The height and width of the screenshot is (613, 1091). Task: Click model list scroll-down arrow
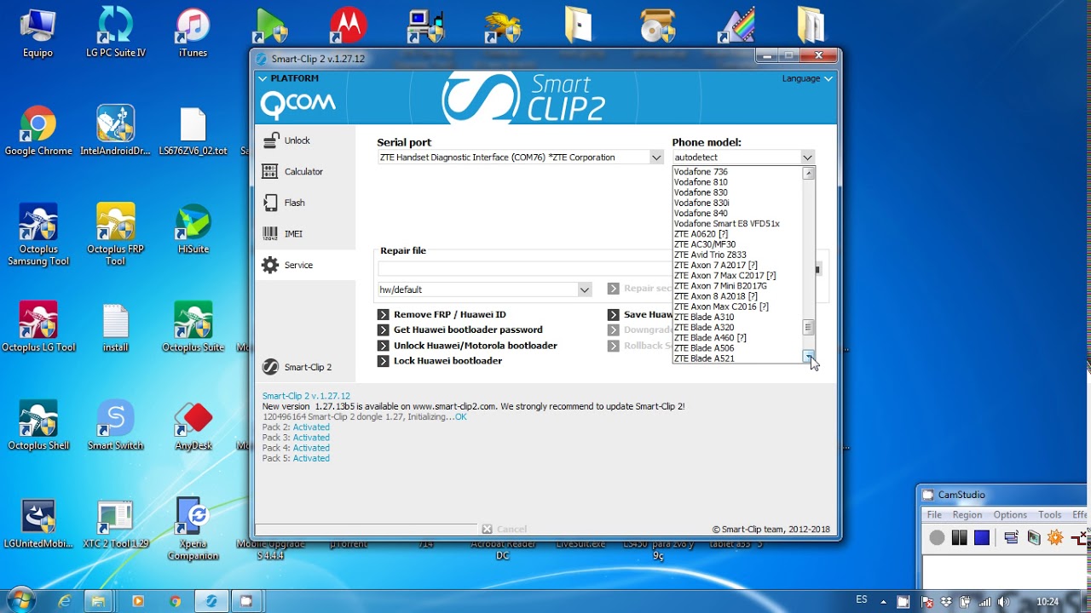[809, 357]
